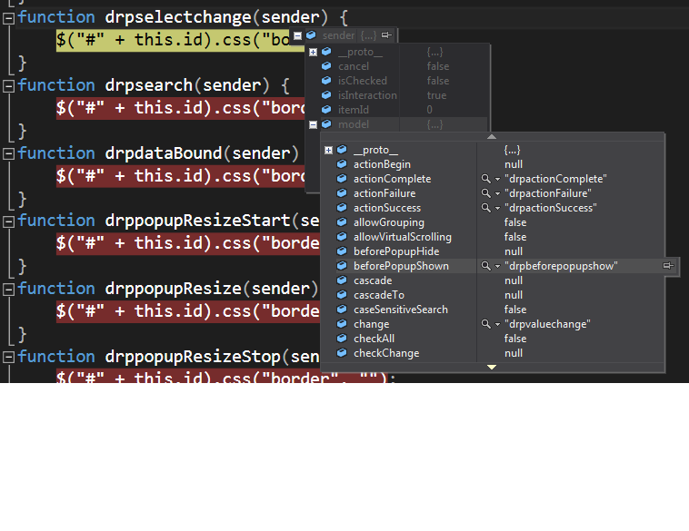Open visualizer dropdown for actionComplete
This screenshot has height=531, width=689.
tap(497, 179)
